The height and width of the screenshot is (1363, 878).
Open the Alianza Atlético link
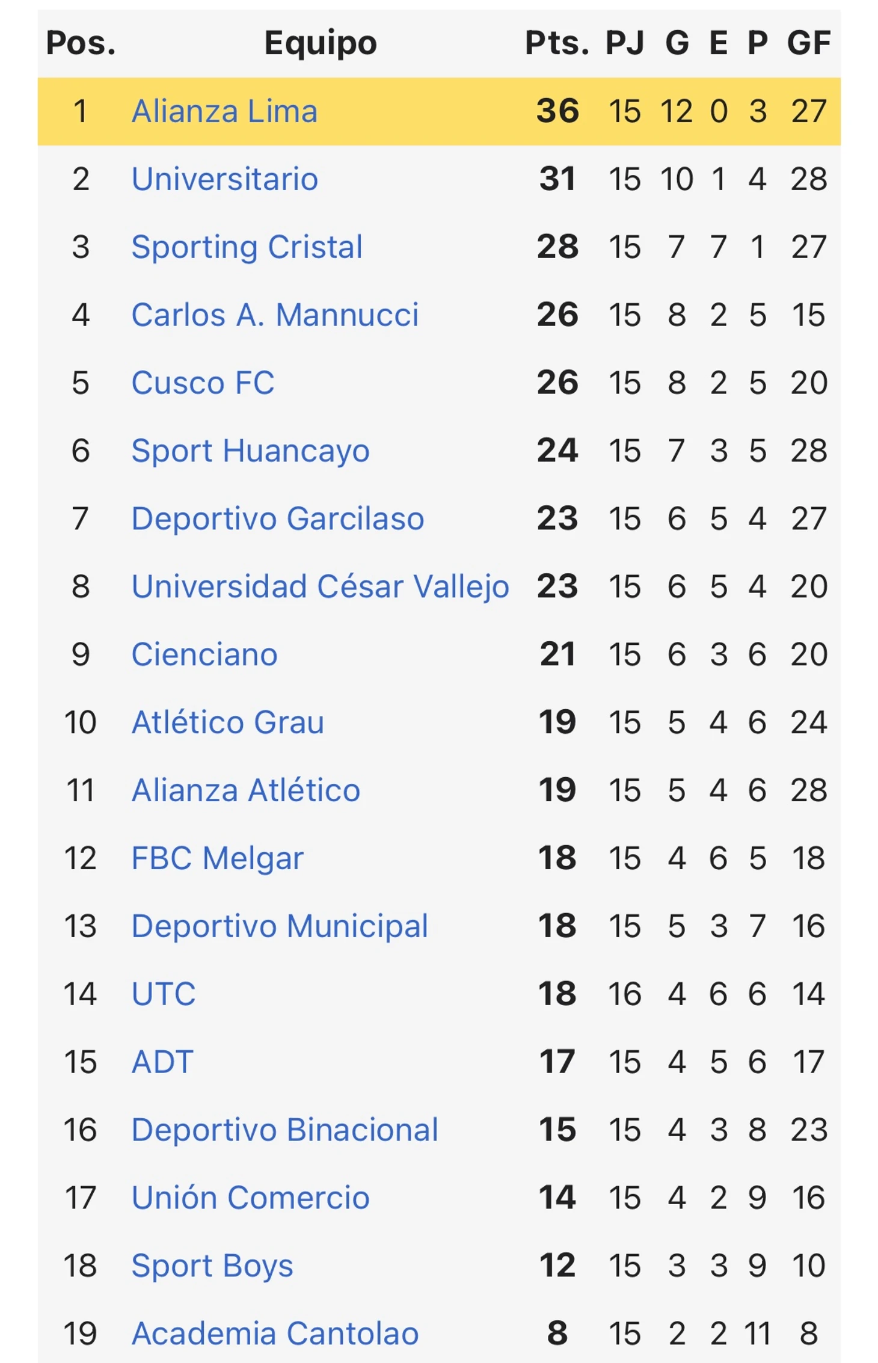246,790
